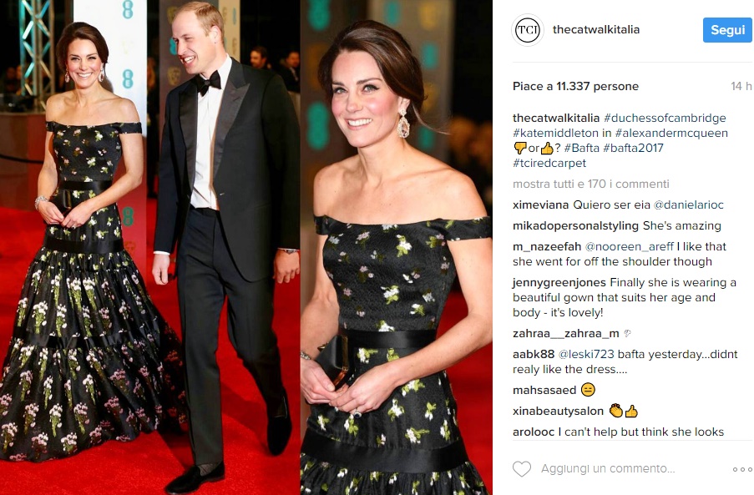Open ximeviana commenter profile
754x495 pixels.
pyautogui.click(x=540, y=205)
